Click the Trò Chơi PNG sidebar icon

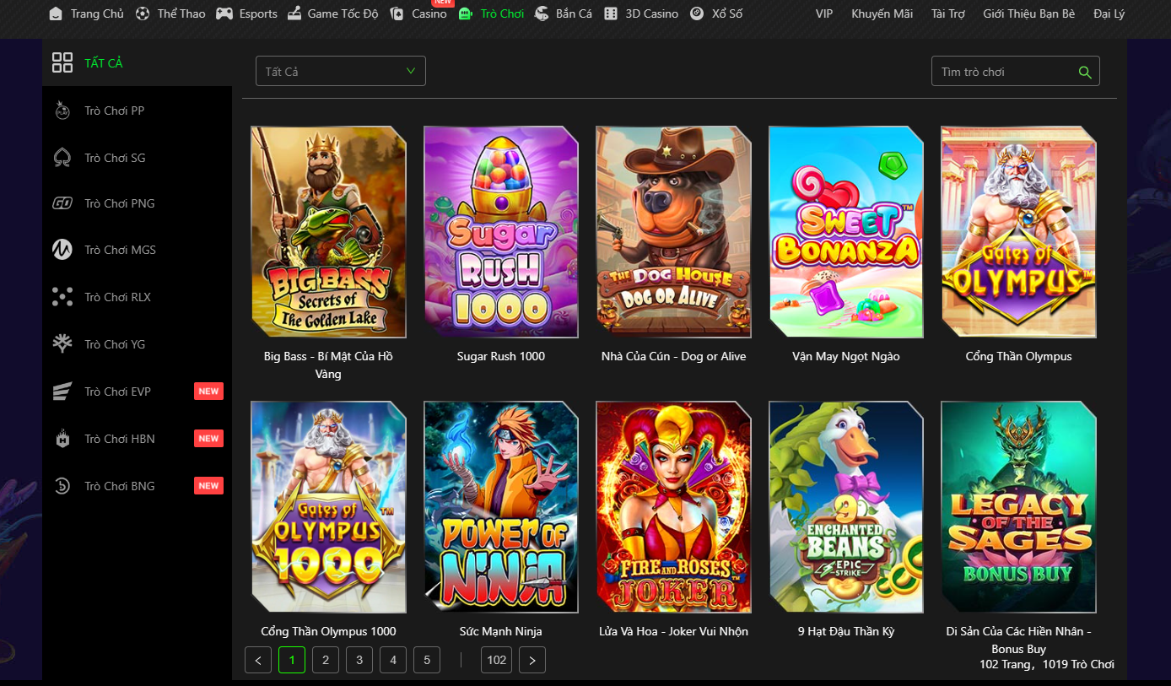pos(62,203)
